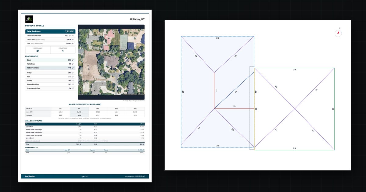Click the north compass icon on the diagram
This screenshot has height=192, width=366.
(338, 33)
